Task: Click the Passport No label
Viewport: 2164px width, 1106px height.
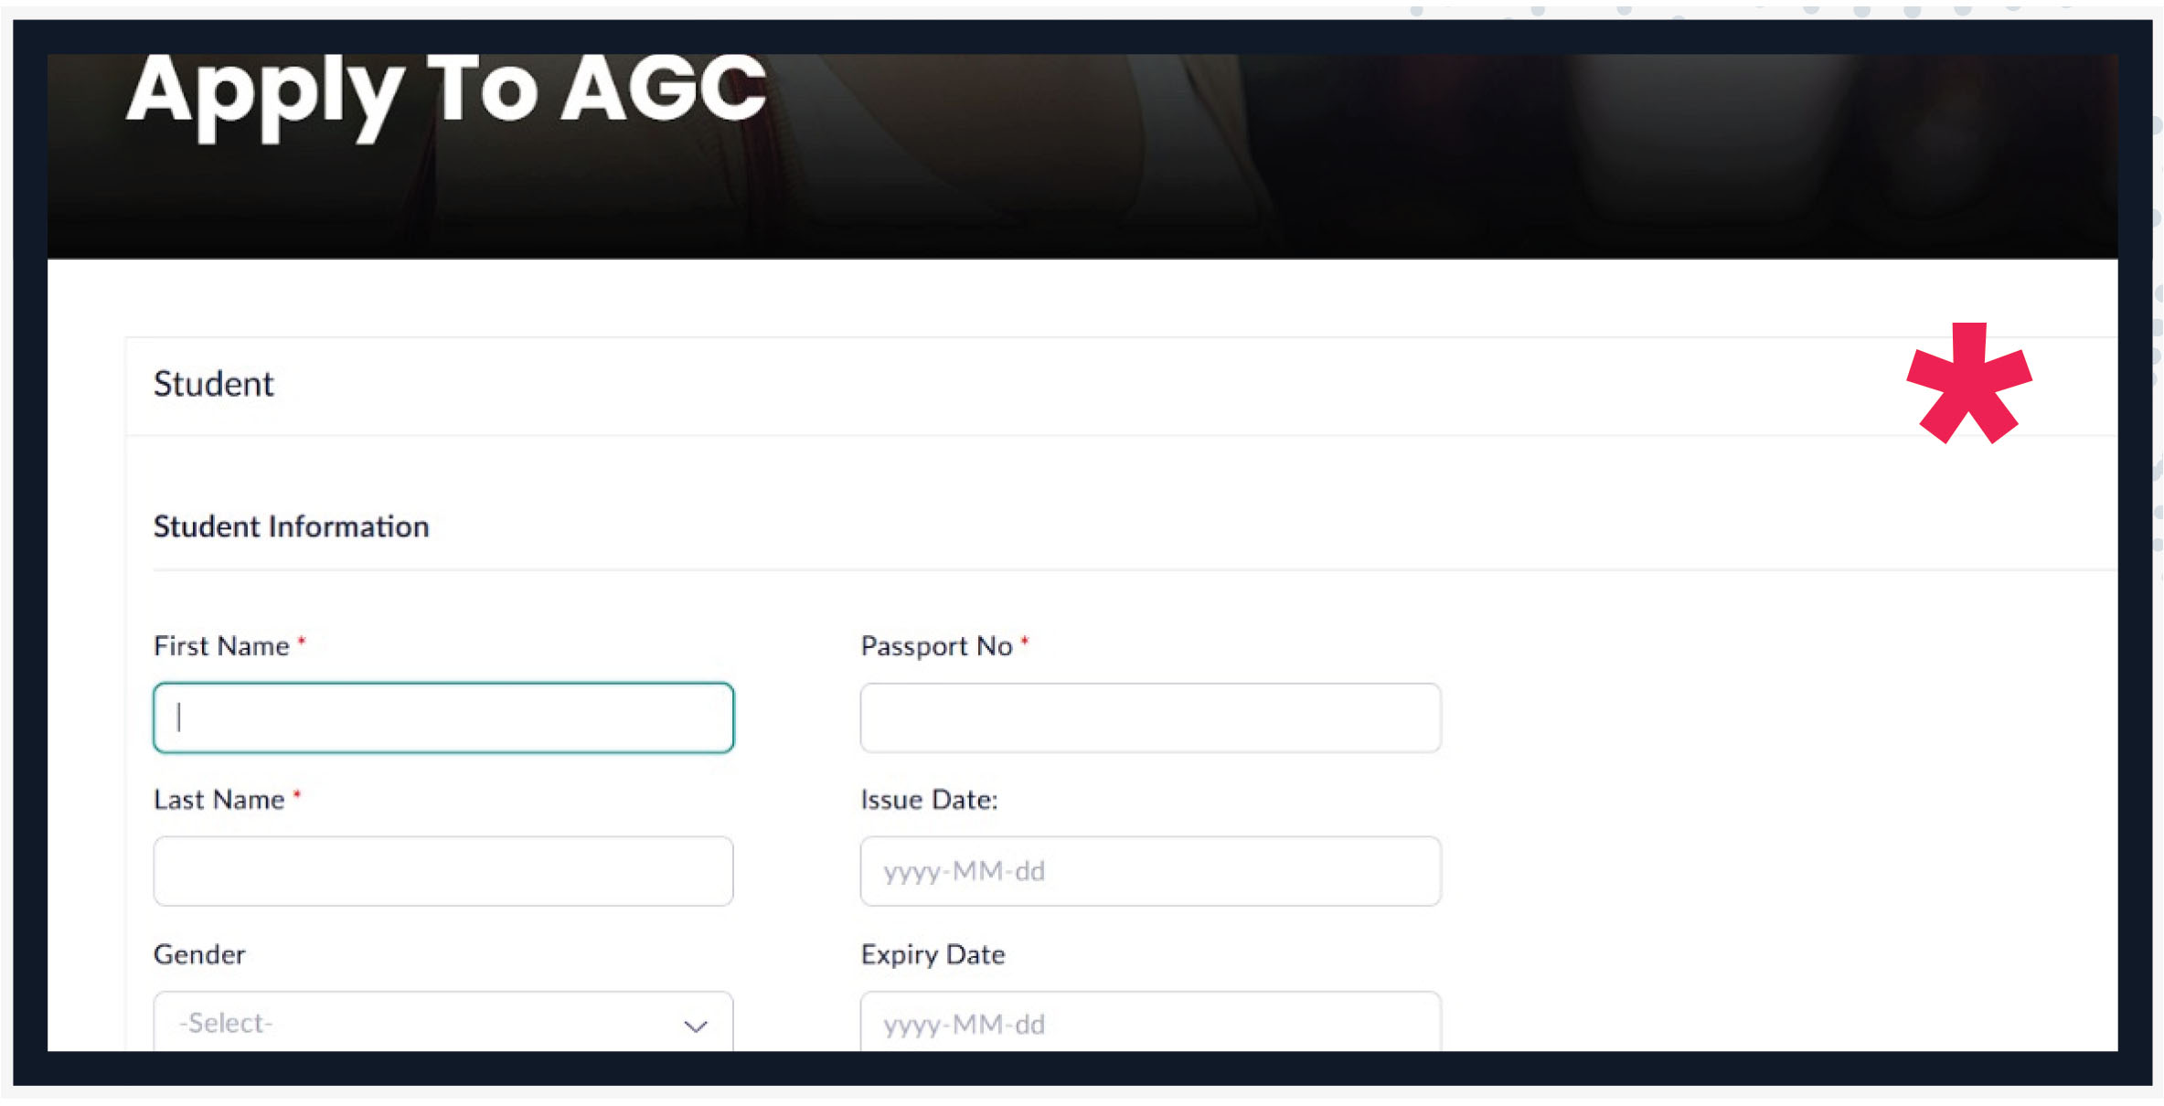Action: tap(936, 646)
